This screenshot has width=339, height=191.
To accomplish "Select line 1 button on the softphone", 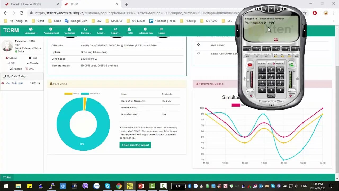I will (247, 49).
